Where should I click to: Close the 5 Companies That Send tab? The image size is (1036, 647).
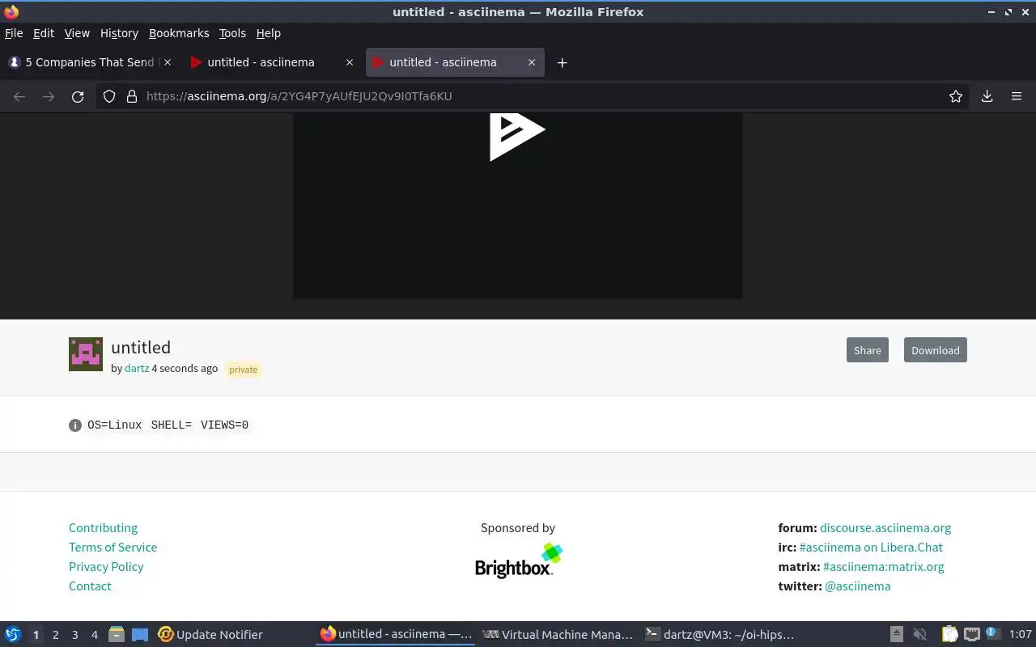(168, 62)
